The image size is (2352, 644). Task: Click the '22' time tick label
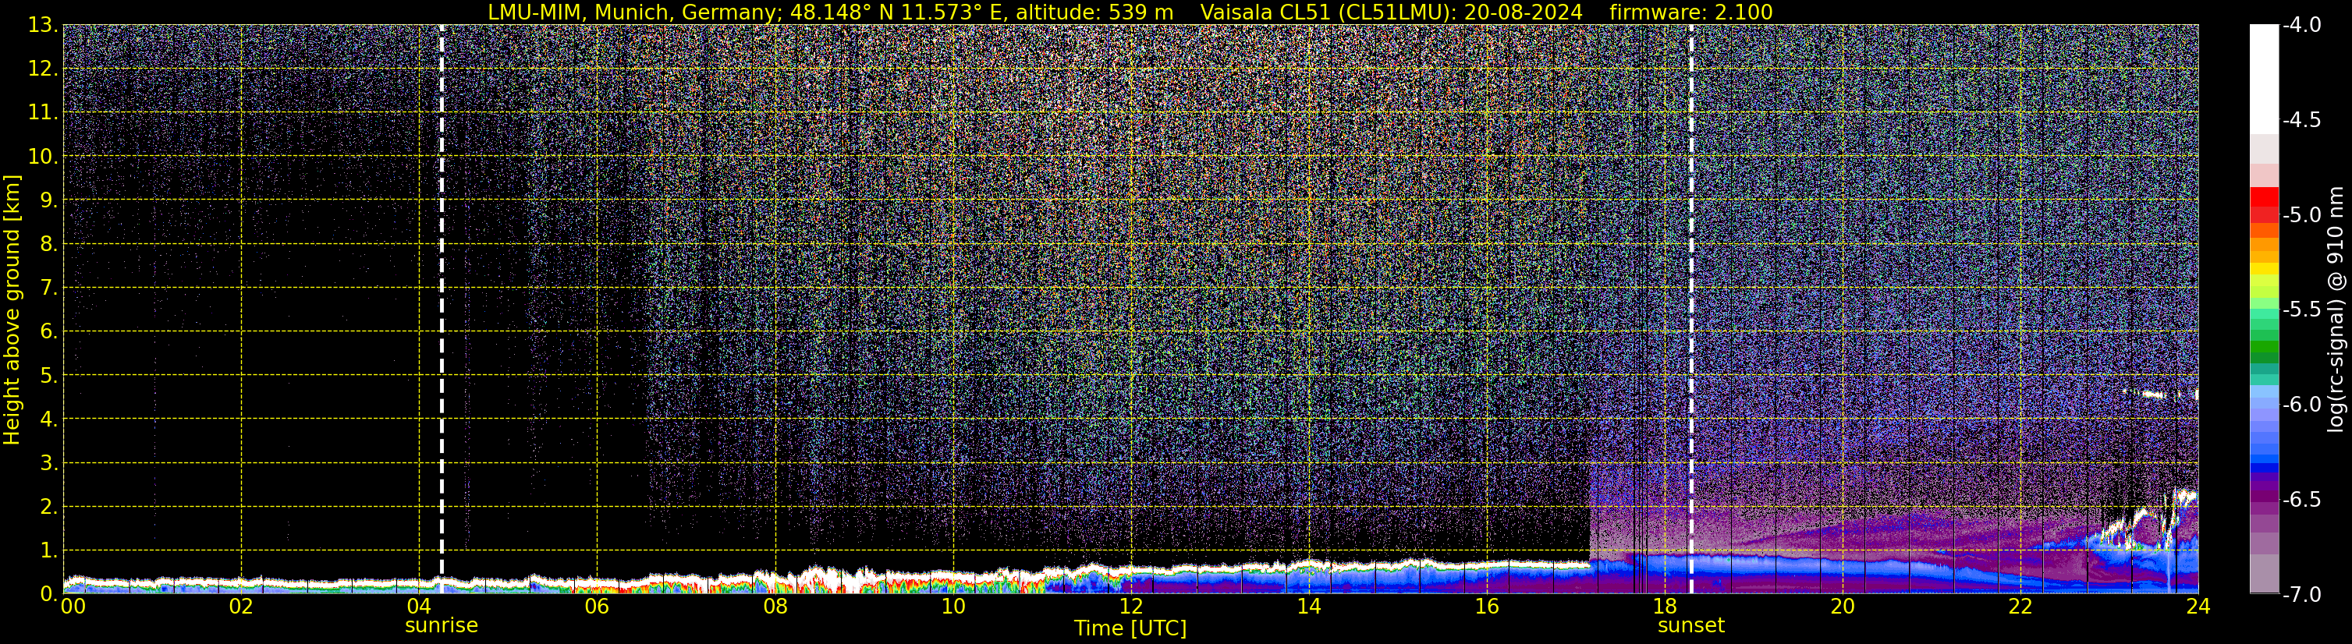coord(2020,607)
